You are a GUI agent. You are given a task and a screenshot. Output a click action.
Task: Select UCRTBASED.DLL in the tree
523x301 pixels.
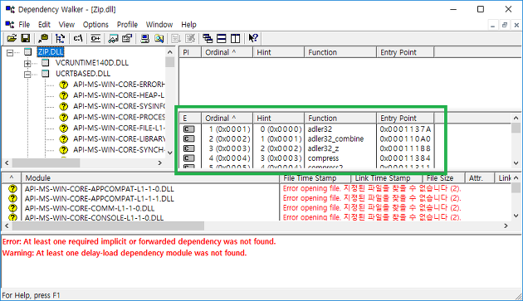[x=83, y=73]
